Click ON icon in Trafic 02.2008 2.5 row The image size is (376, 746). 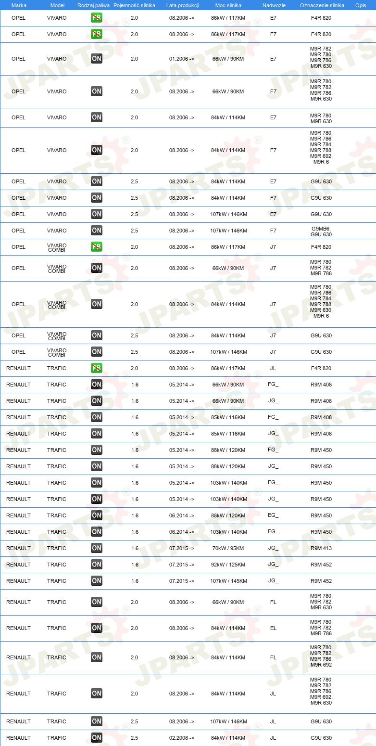(x=97, y=738)
